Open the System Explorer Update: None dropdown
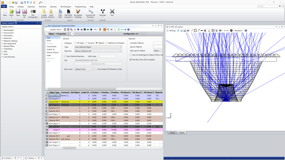This screenshot has height=160, width=285. click(8, 27)
